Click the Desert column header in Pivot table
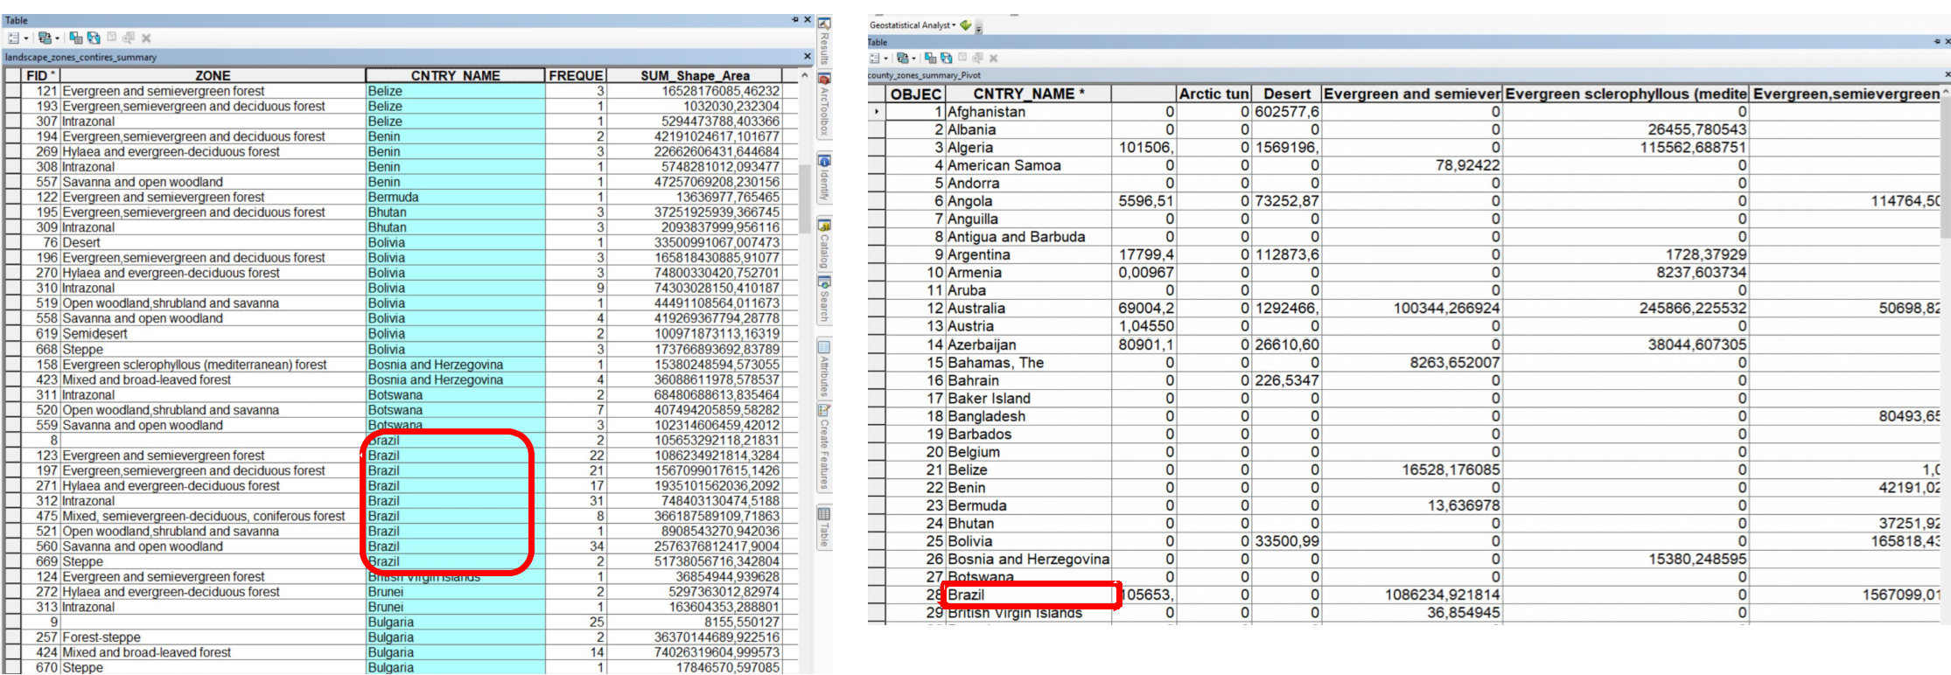 [x=1286, y=94]
